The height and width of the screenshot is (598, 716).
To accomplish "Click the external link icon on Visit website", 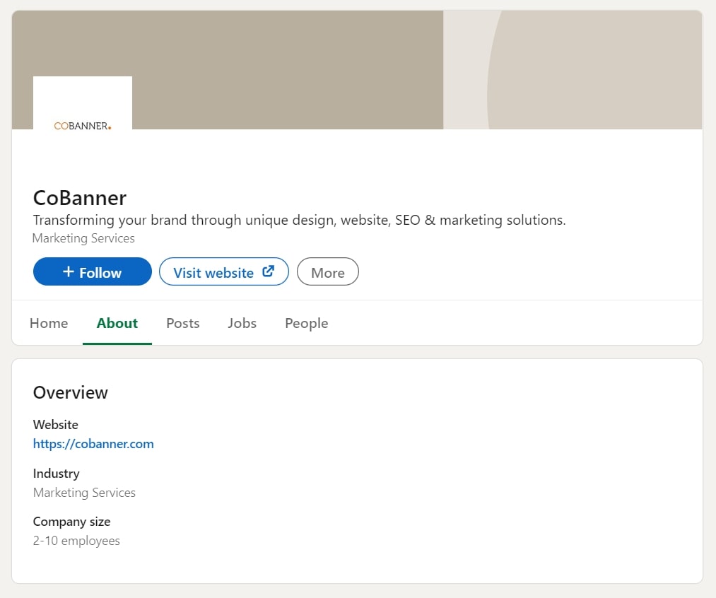I will 268,271.
